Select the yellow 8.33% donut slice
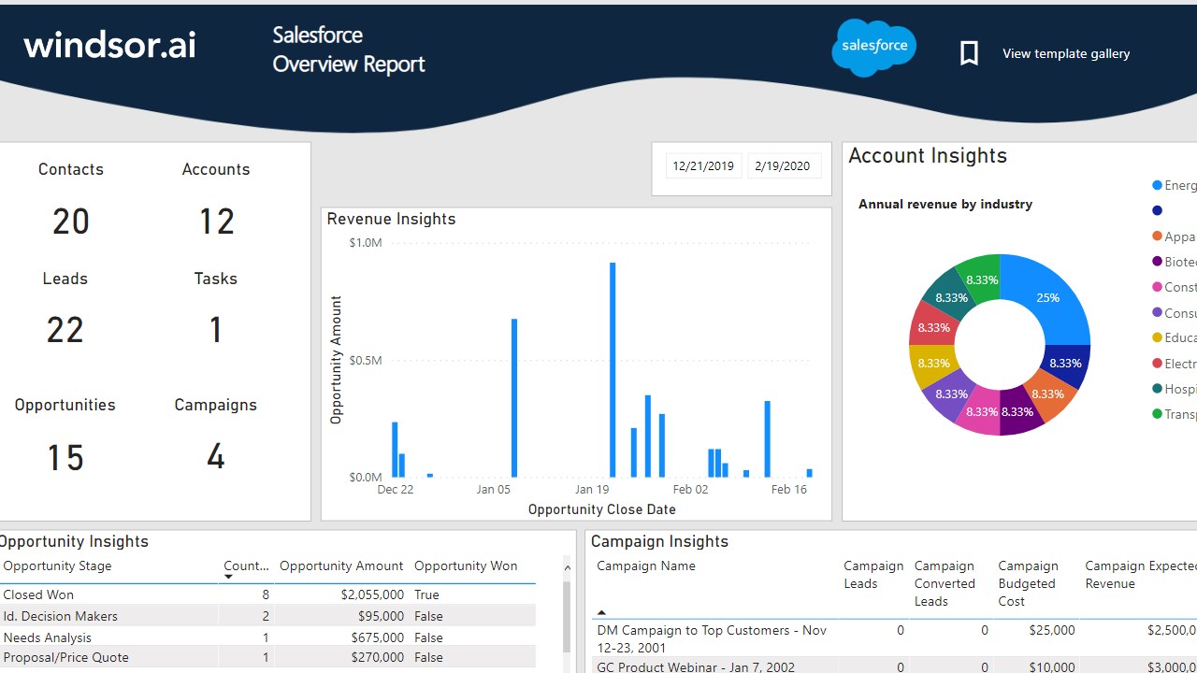Viewport: 1197px width, 673px height. click(x=932, y=363)
